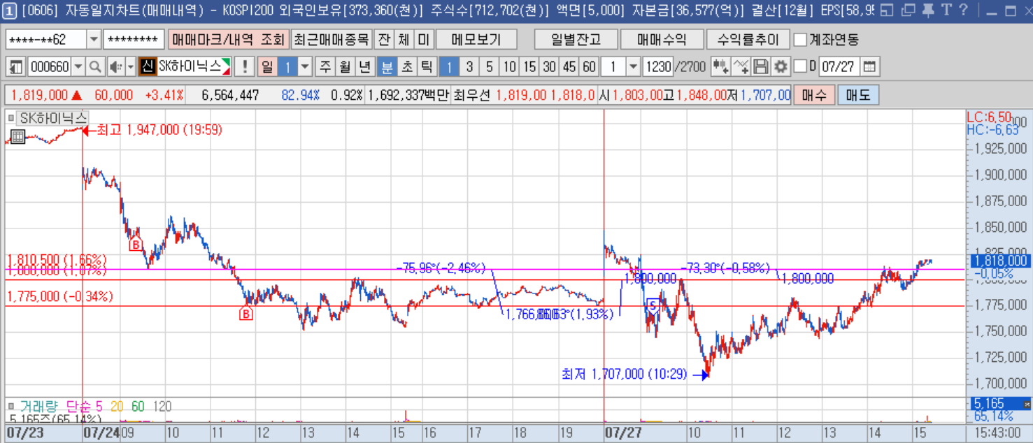
Task: Click 일별잔고 button
Action: (576, 40)
